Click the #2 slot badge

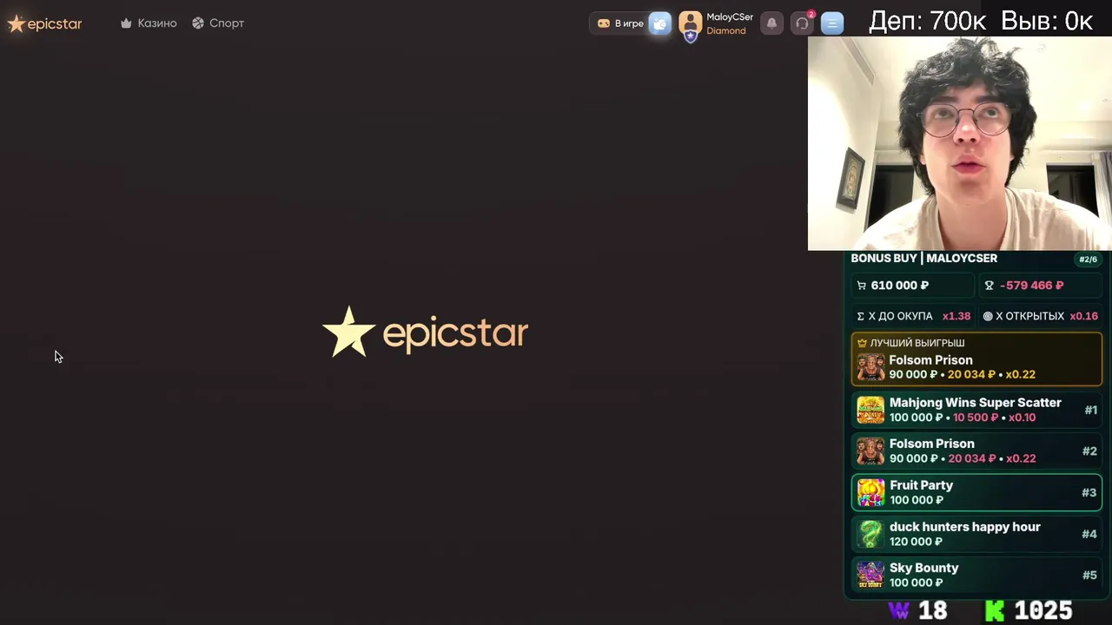click(1089, 451)
